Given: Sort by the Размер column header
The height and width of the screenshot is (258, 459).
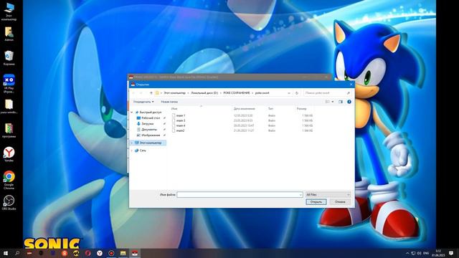Looking at the screenshot, I should (301, 109).
